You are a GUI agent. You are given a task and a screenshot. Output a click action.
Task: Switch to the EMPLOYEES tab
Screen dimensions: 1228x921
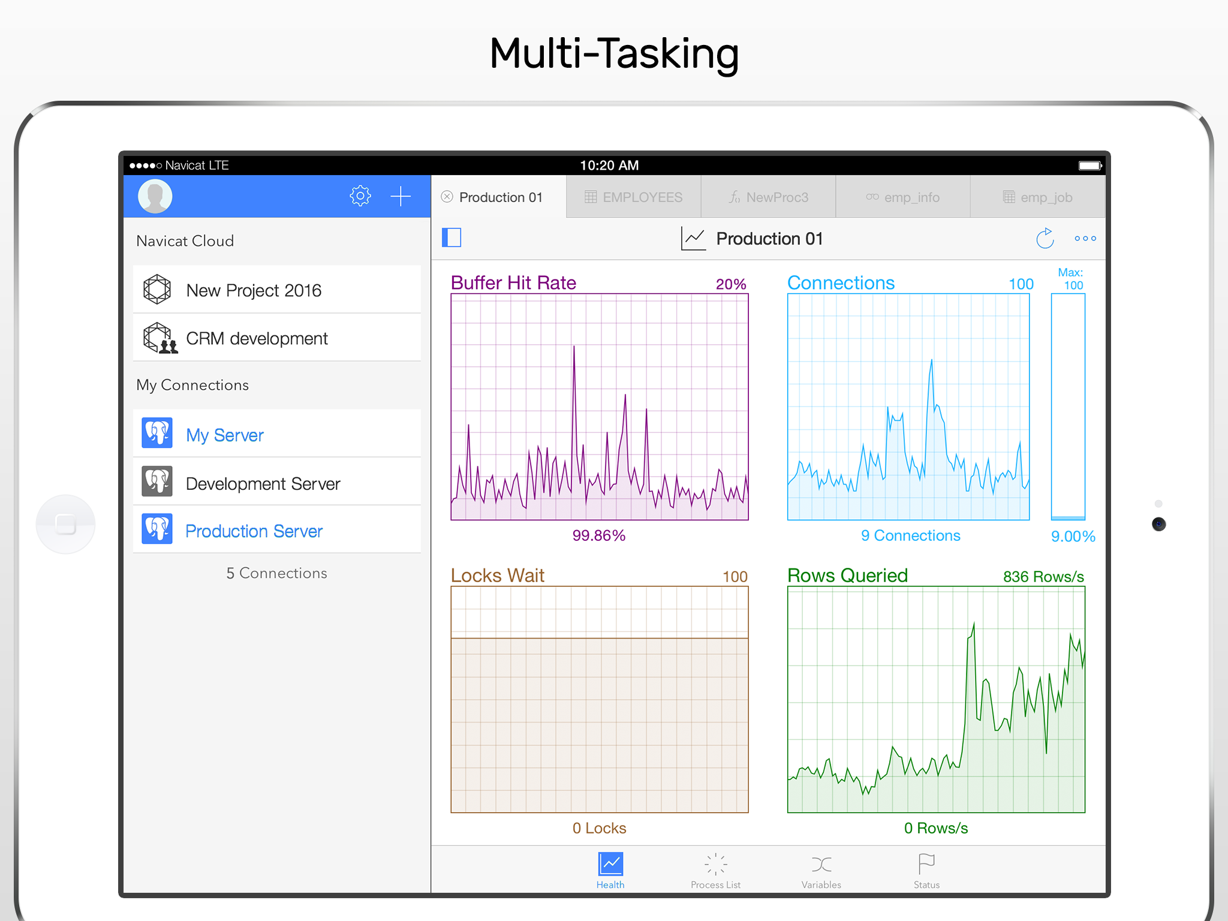[634, 197]
